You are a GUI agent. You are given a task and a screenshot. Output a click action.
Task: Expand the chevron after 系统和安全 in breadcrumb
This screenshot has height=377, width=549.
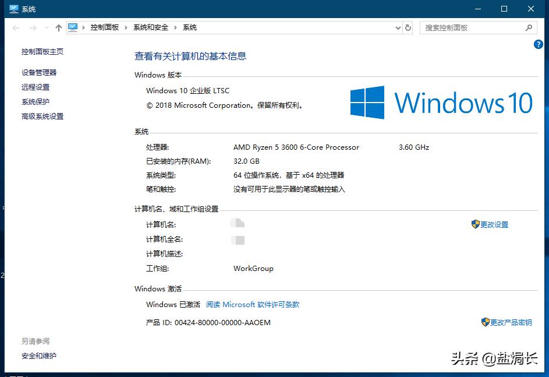[174, 27]
